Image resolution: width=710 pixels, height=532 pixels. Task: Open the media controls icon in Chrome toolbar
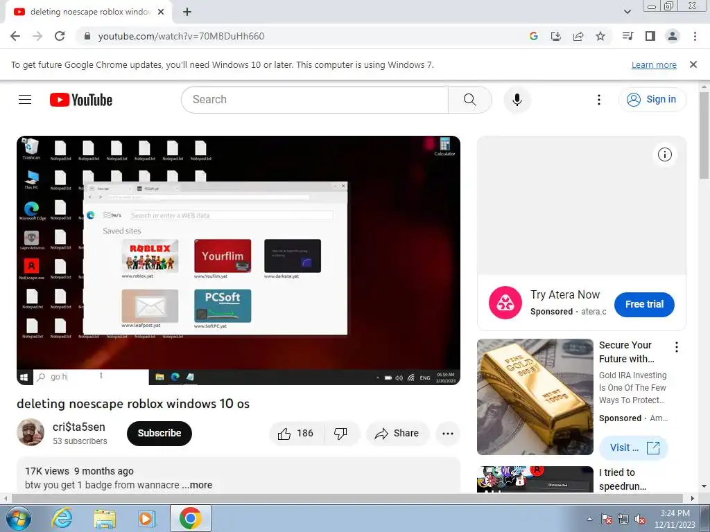(627, 36)
